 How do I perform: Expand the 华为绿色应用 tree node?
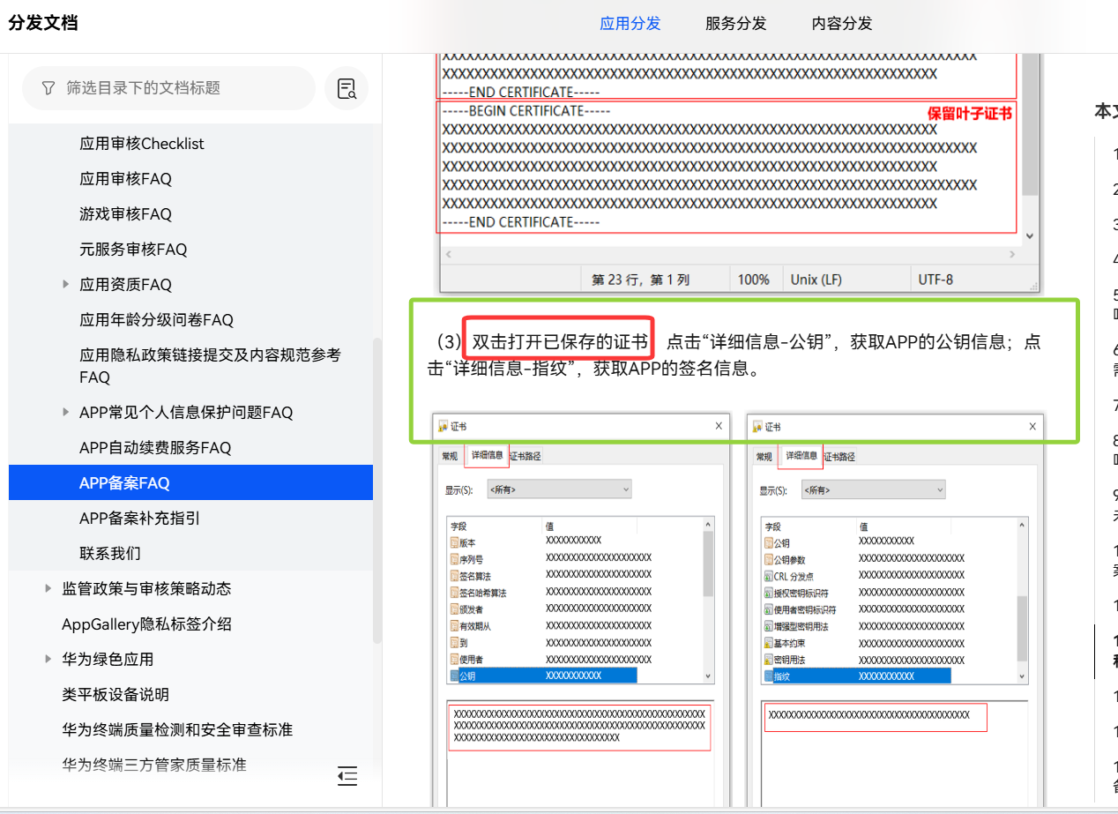[x=48, y=660]
